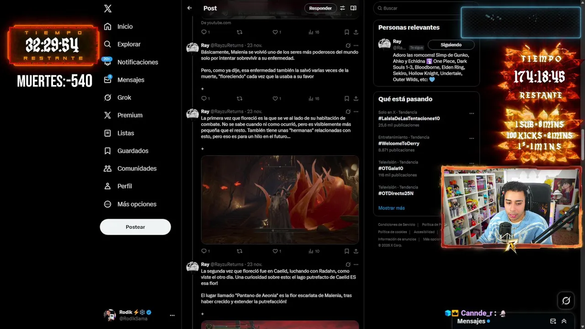Bookmark the youtube.com link tweet at top
Screen dimensions: 585x329
(347, 32)
